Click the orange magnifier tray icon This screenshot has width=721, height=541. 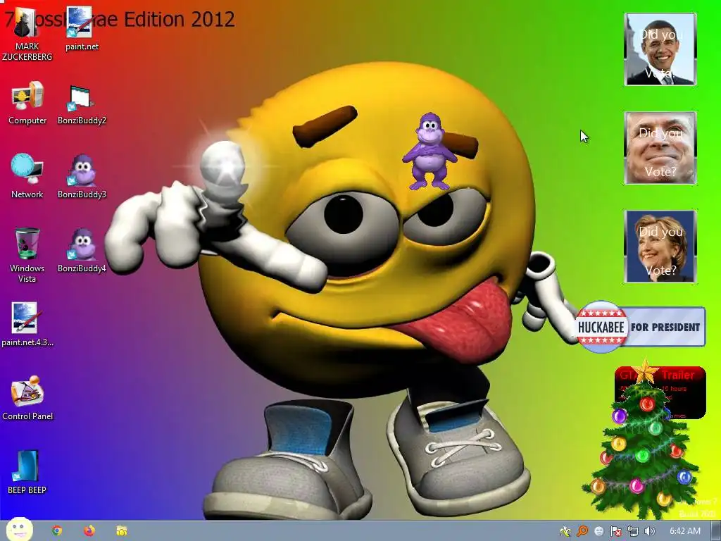[582, 531]
